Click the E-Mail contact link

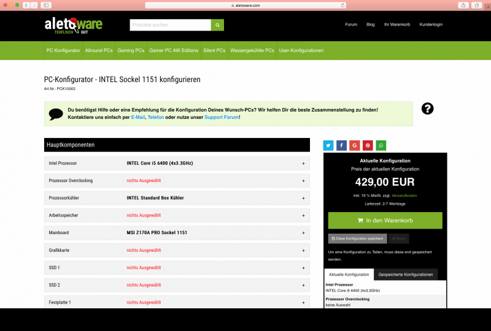[137, 117]
